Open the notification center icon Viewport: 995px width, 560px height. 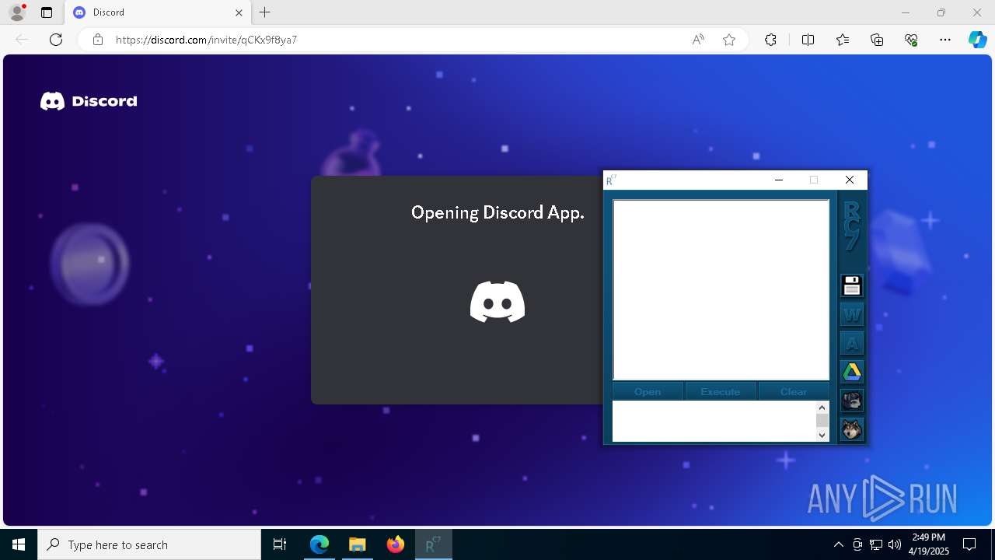(x=969, y=544)
